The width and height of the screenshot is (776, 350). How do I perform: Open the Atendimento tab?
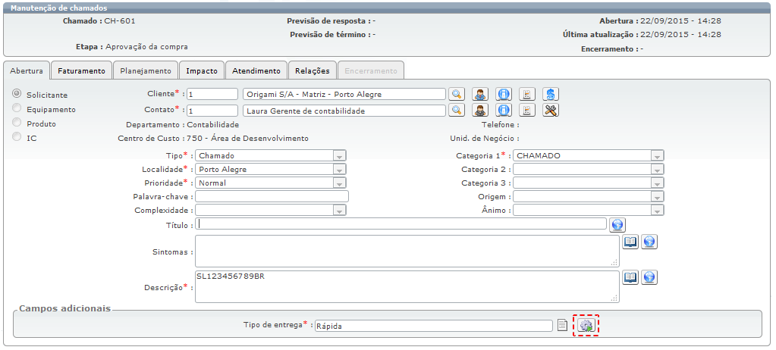pos(256,70)
